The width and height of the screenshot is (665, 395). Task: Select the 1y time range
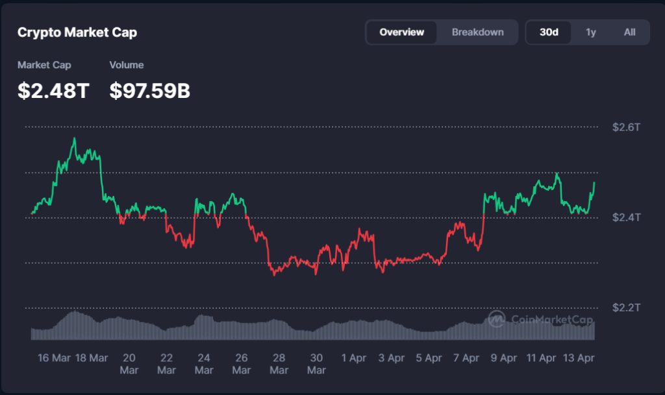point(590,32)
